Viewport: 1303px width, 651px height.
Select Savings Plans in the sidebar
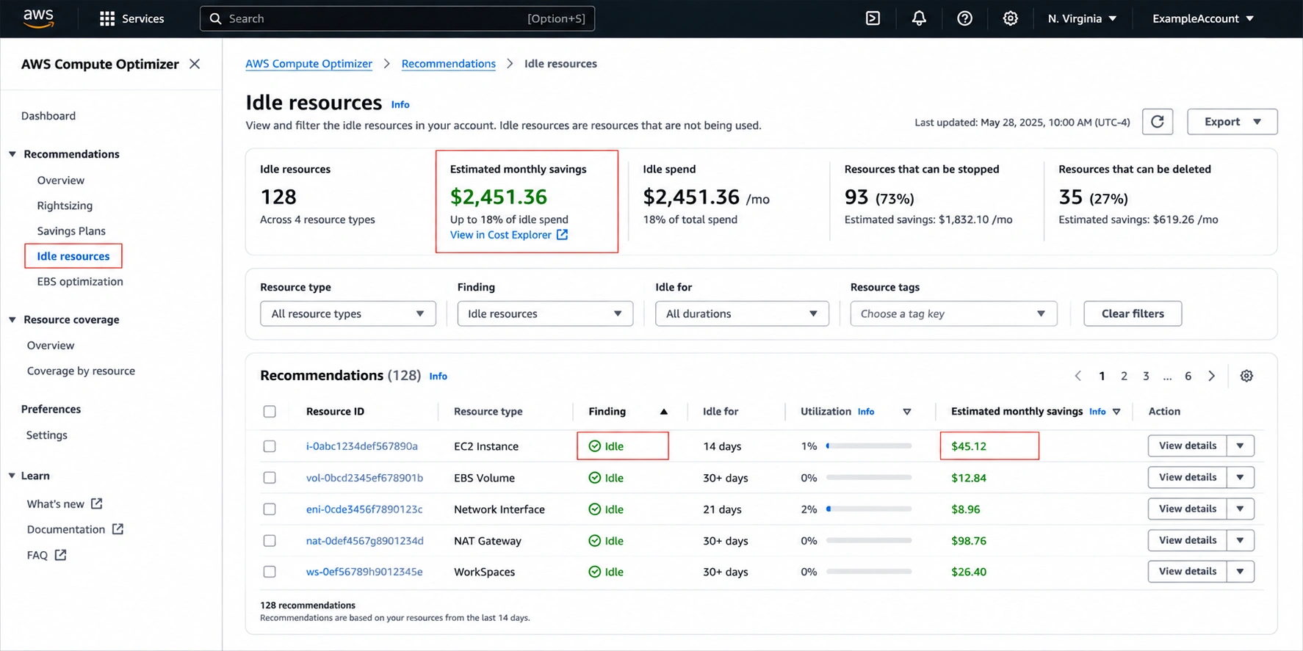click(x=71, y=231)
